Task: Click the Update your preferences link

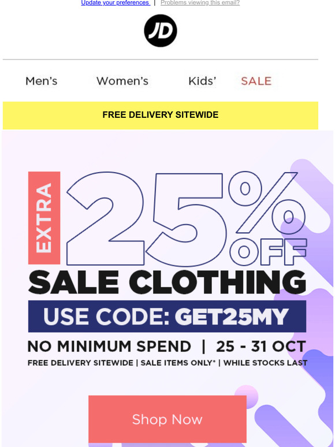Action: click(x=115, y=3)
